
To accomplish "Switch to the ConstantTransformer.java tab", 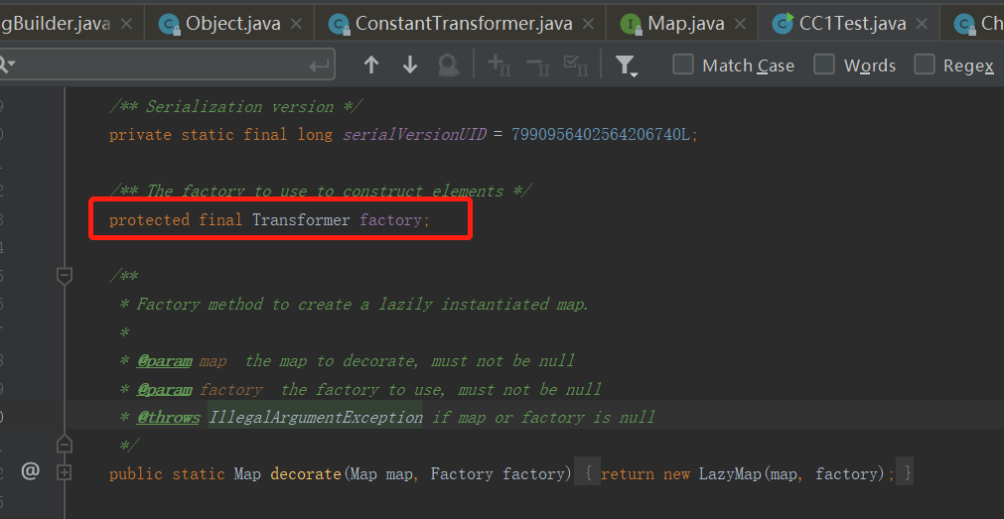I will click(x=463, y=23).
